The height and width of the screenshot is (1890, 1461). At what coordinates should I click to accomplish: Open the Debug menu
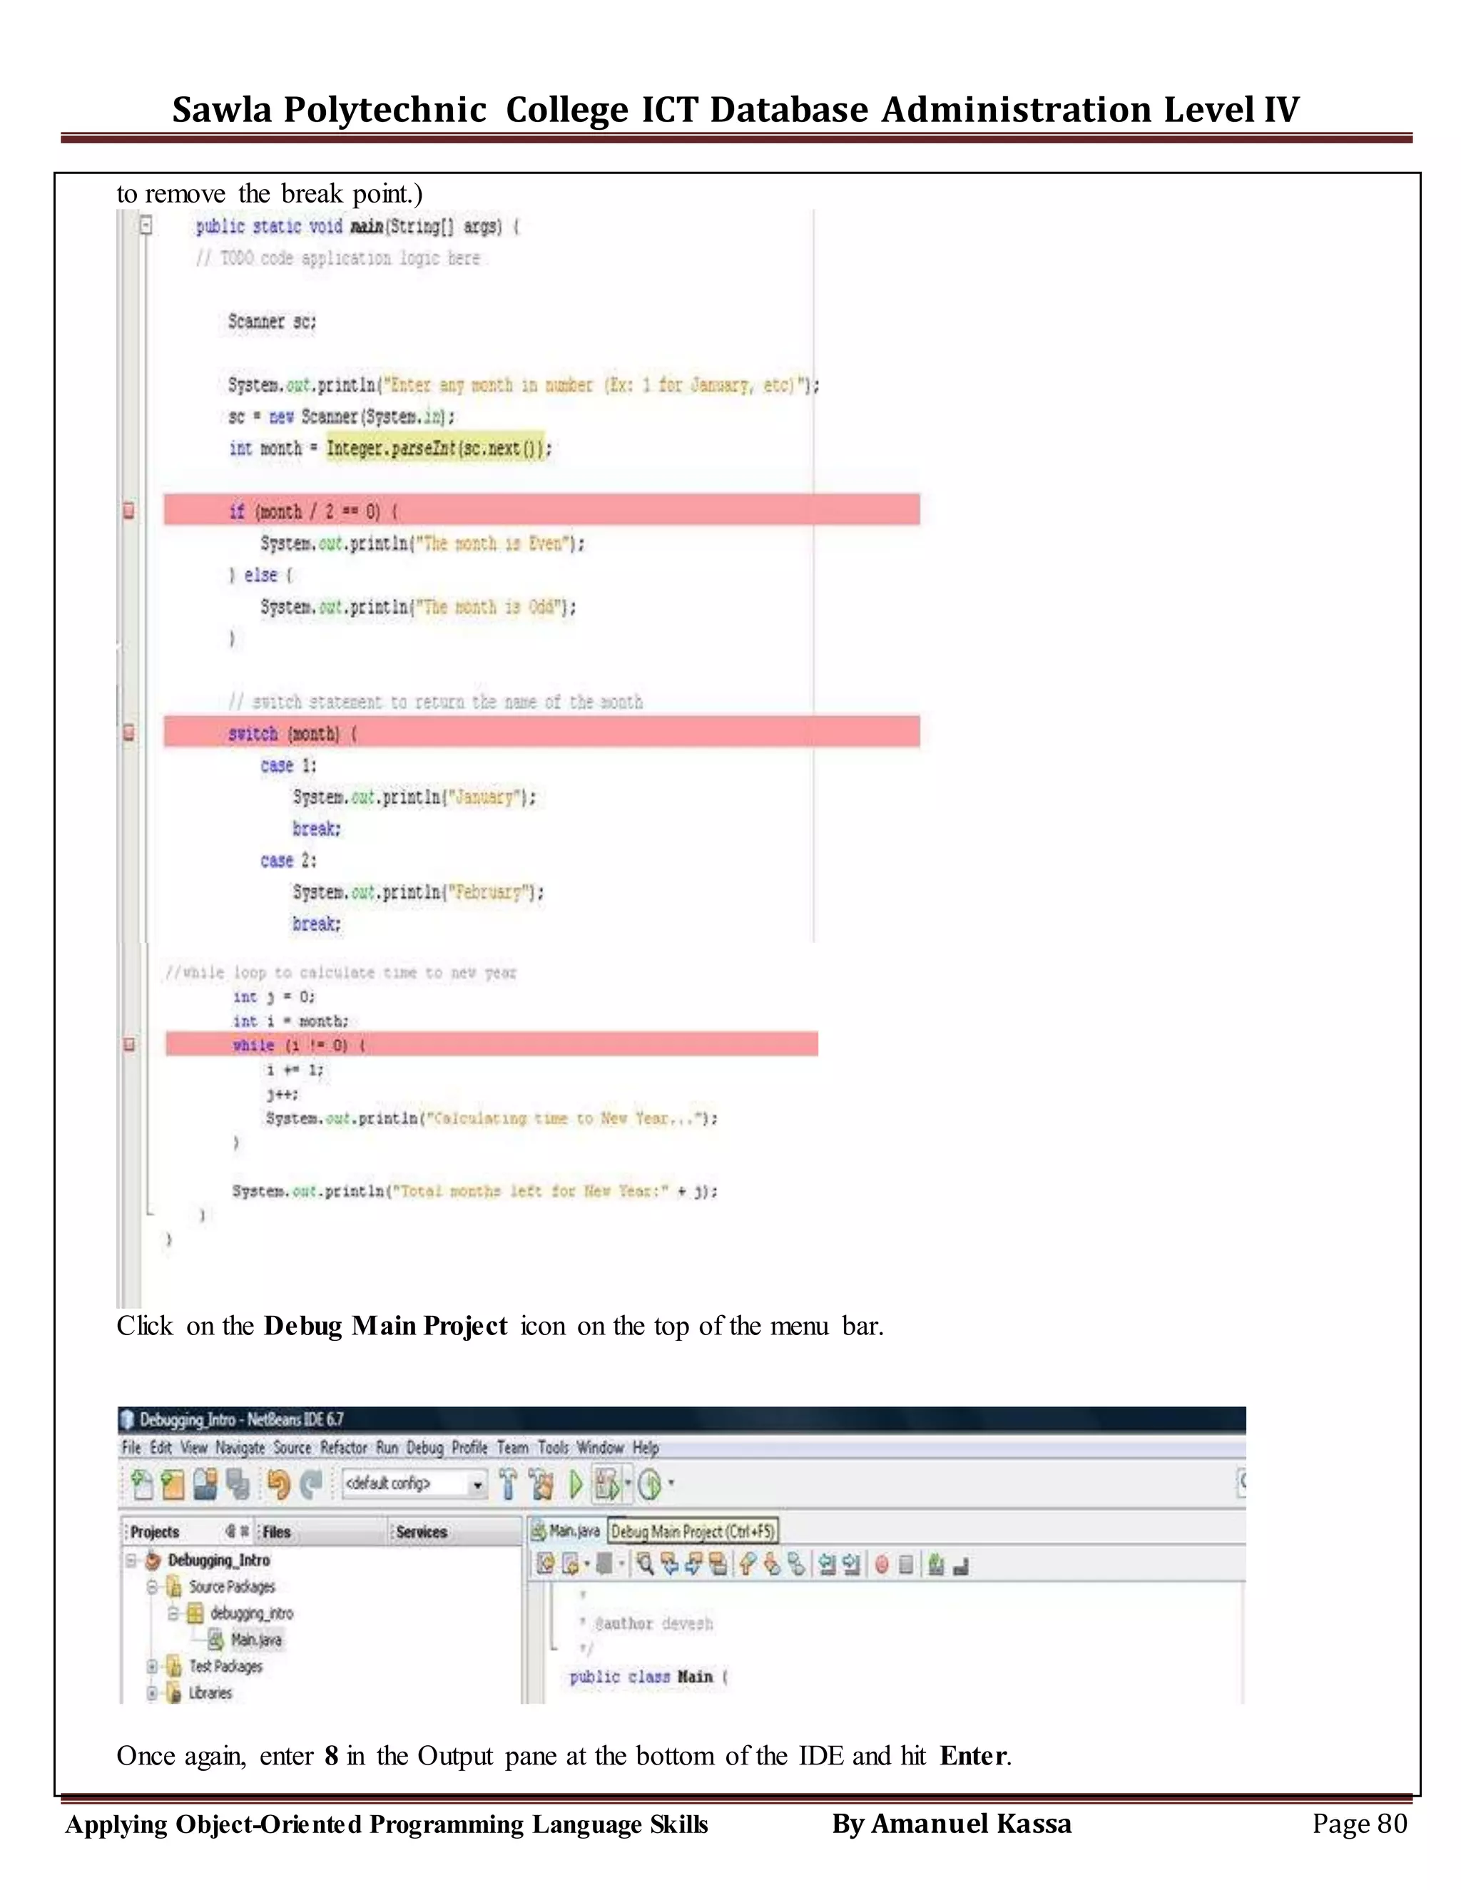tap(424, 1448)
